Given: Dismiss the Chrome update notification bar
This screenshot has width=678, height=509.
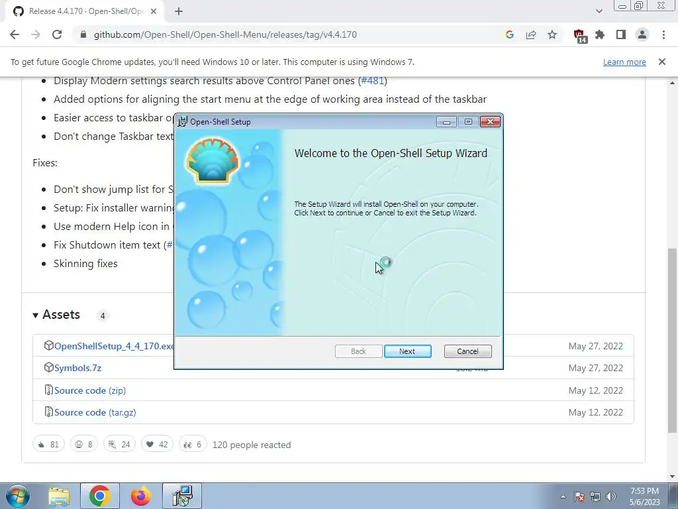Looking at the screenshot, I should click(x=662, y=62).
